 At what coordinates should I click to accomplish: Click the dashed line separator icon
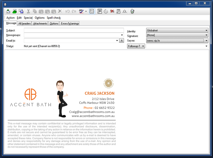click(x=125, y=11)
